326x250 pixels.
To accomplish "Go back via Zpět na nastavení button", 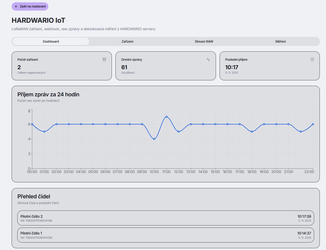I will coord(30,6).
